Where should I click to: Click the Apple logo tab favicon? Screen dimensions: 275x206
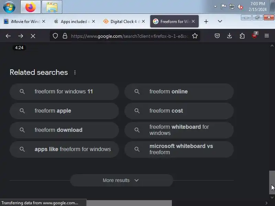pyautogui.click(x=56, y=21)
